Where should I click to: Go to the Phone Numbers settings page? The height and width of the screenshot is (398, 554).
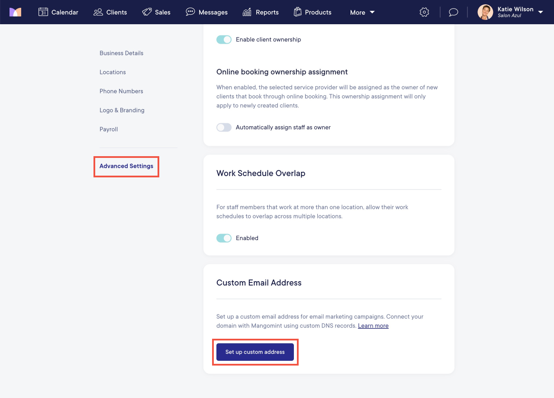click(121, 91)
